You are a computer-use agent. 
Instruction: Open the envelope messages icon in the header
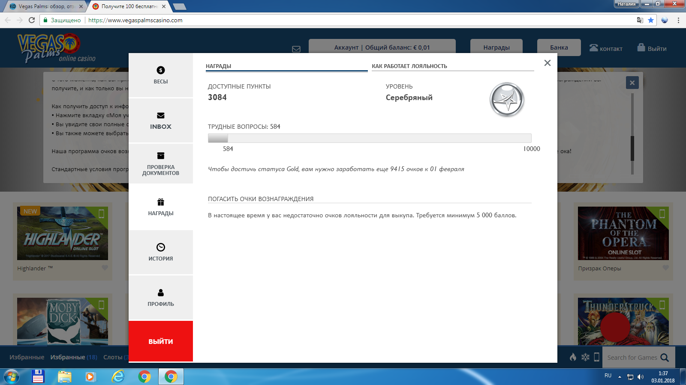point(296,49)
